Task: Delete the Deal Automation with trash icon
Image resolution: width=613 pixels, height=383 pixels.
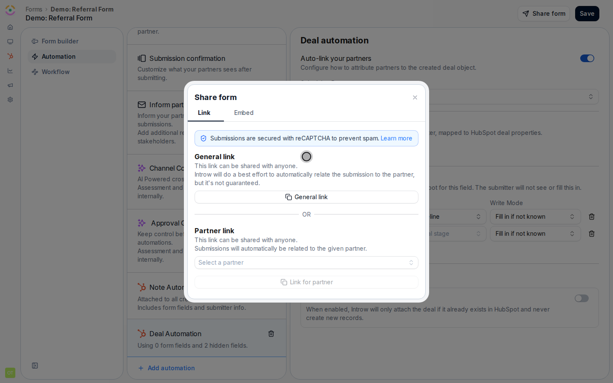Action: coord(271,334)
